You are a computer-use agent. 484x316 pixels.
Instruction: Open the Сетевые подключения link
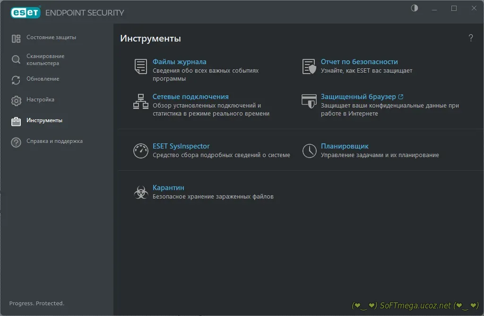pyautogui.click(x=190, y=97)
